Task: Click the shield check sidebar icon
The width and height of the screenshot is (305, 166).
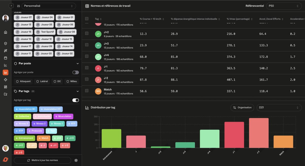Action: (x=6, y=43)
